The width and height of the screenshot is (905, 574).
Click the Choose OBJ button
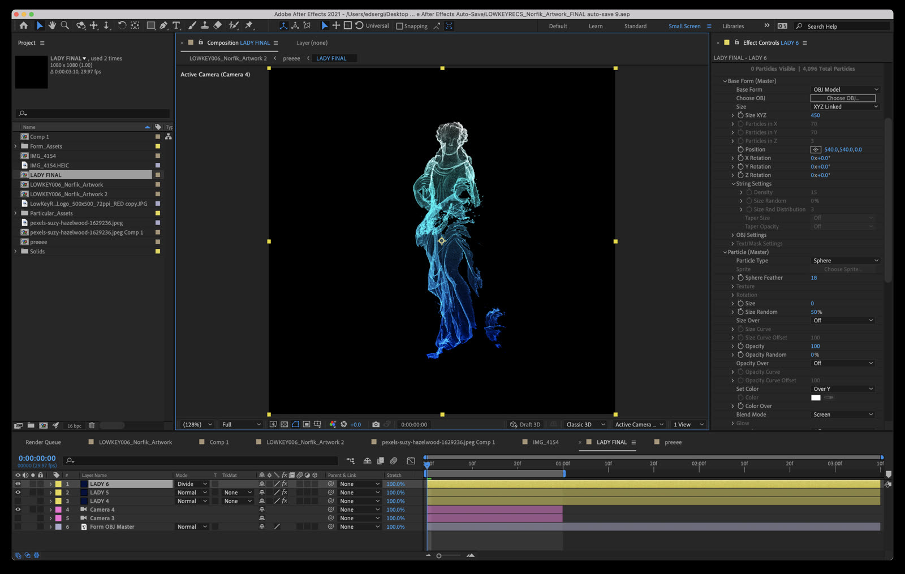pyautogui.click(x=843, y=98)
